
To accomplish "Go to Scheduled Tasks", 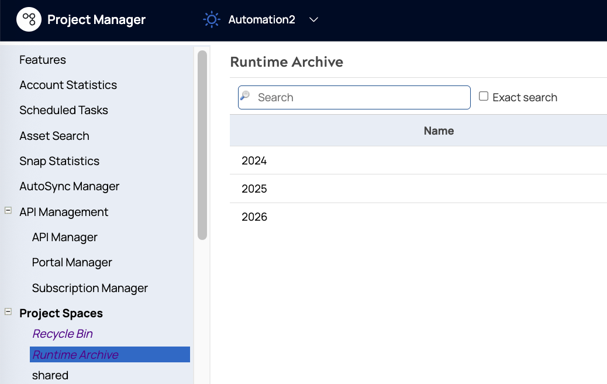I will tap(64, 110).
